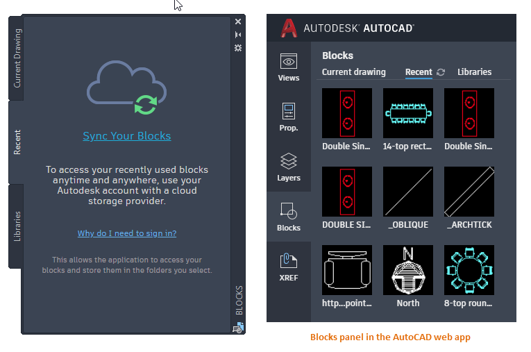Open the Prop. panel in sidebar

pos(289,117)
